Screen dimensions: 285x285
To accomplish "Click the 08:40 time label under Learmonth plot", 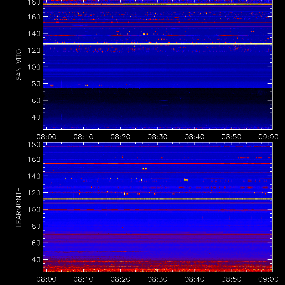I will 195,279.
